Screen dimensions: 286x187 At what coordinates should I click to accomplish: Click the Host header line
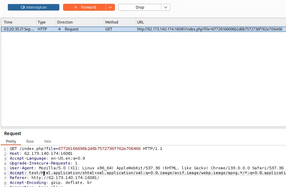(x=41, y=153)
